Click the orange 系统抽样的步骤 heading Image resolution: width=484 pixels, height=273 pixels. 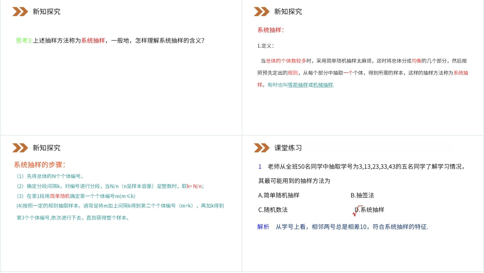pos(39,165)
